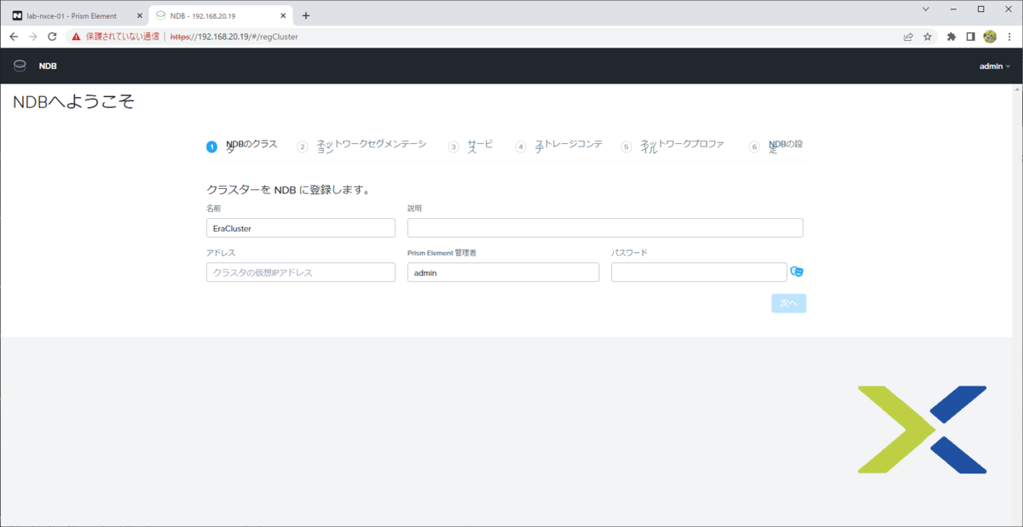1023x527 pixels.
Task: Reload the page with refresh icon
Action: point(52,37)
